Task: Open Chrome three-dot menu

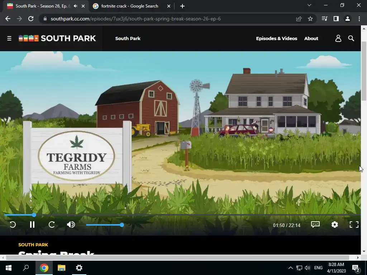Action: (359, 19)
